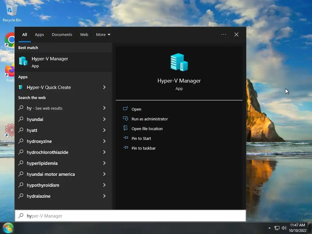Open the three-dots options menu
This screenshot has width=312, height=234.
[224, 34]
